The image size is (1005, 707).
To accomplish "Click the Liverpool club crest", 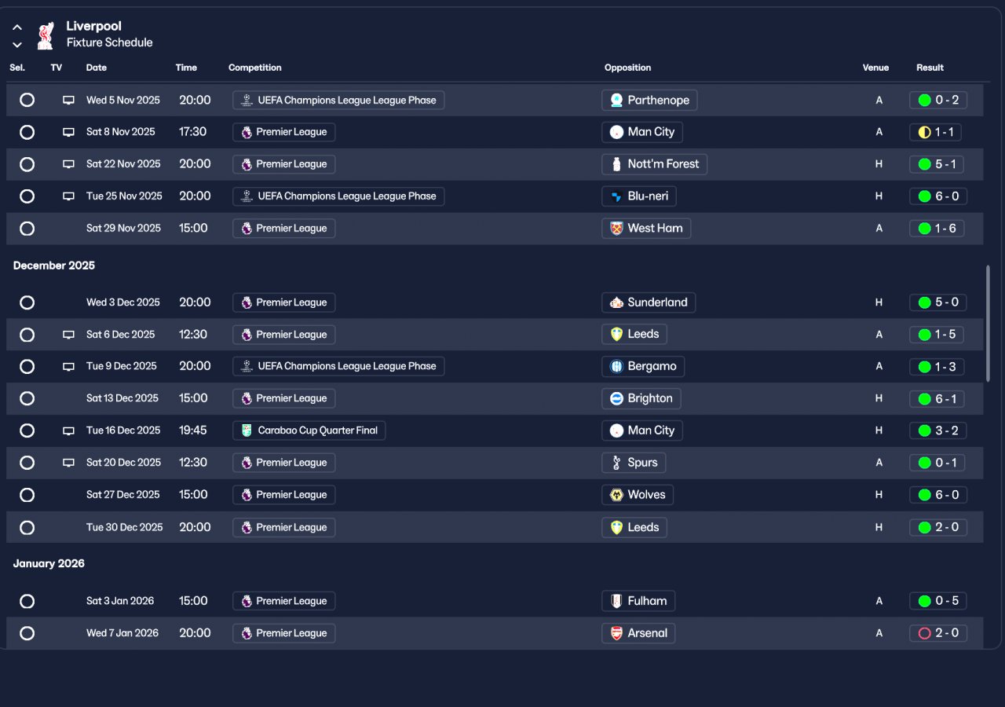I will click(x=46, y=35).
